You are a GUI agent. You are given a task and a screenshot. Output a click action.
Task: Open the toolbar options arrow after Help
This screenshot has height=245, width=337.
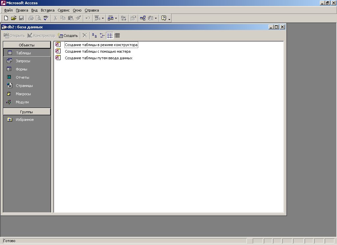169,19
